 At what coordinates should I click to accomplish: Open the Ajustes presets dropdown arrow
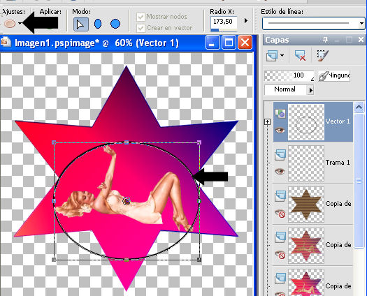point(20,23)
